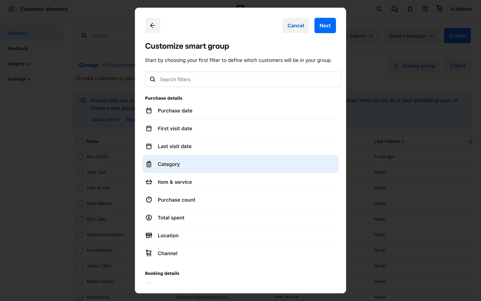Select the Alex Smith checkbox
This screenshot has height=301, width=481.
(x=79, y=157)
